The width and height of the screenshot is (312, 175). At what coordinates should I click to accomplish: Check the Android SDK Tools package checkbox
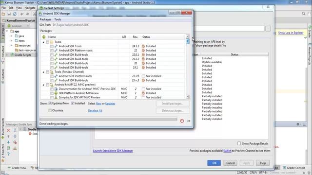[x=52, y=46]
